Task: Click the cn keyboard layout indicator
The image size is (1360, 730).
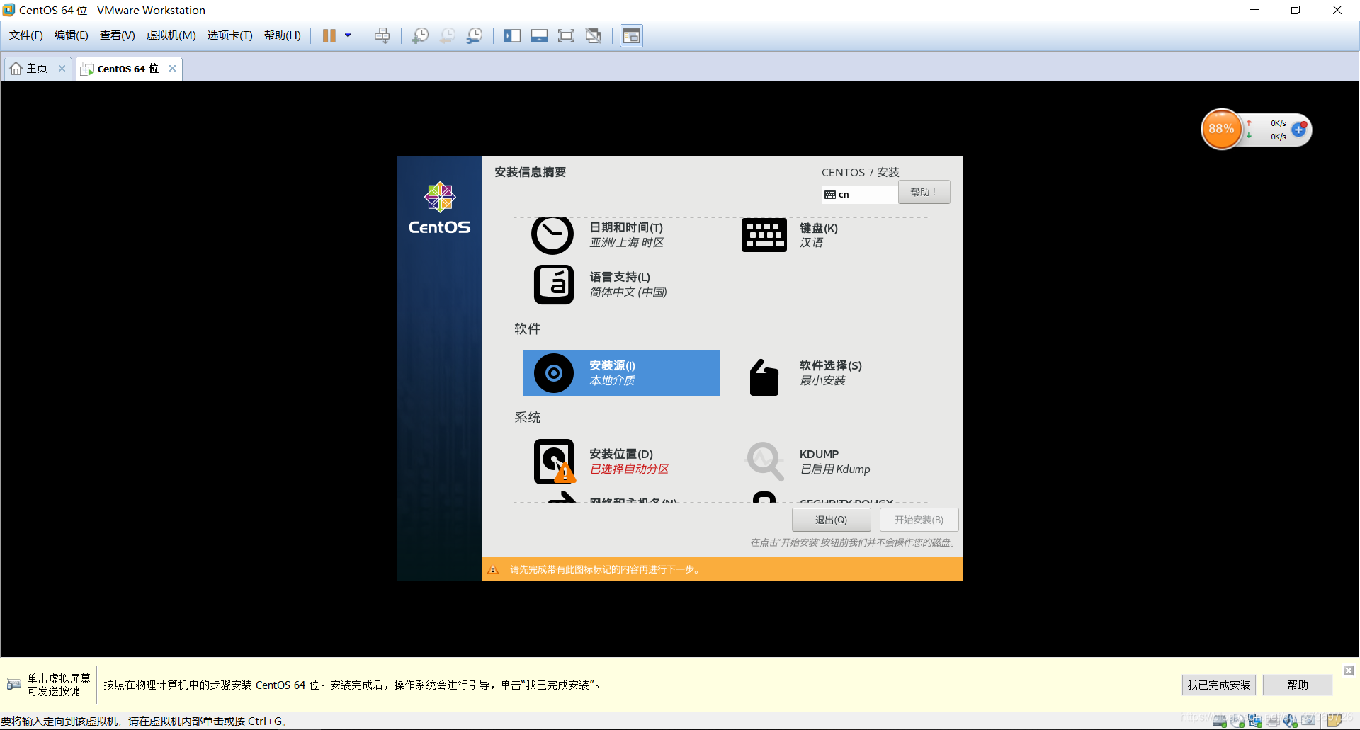Action: tap(859, 194)
